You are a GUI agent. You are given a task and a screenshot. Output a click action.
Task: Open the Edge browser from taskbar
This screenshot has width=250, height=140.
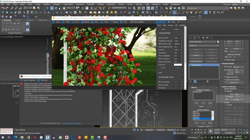pyautogui.click(x=16, y=137)
